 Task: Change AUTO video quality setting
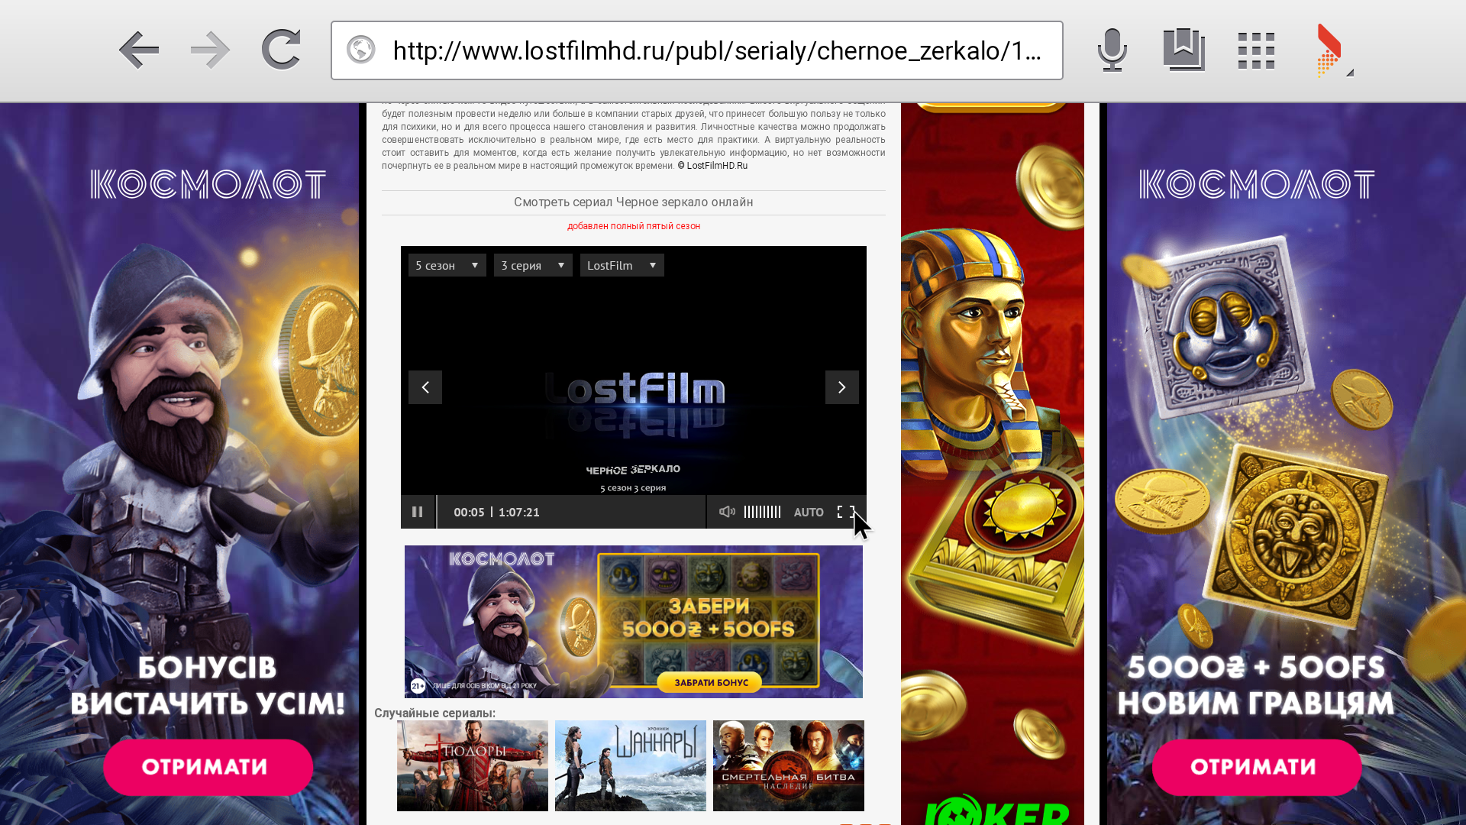(809, 512)
